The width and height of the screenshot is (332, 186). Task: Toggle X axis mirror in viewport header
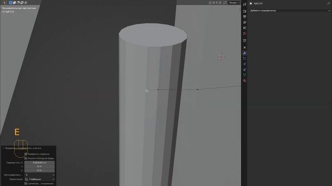click(x=214, y=3)
